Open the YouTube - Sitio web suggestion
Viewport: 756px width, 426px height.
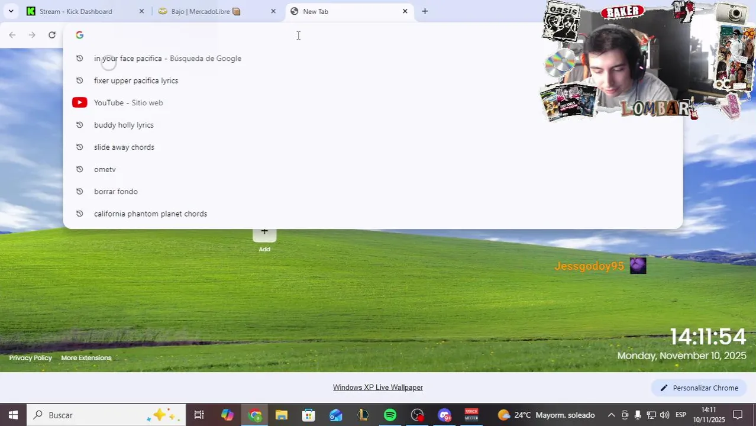pos(373,103)
